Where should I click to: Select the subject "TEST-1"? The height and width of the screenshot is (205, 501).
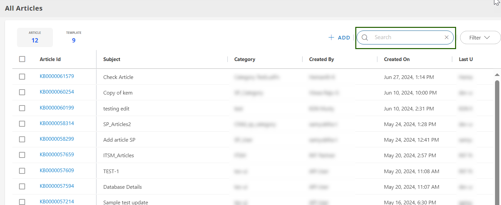[111, 171]
